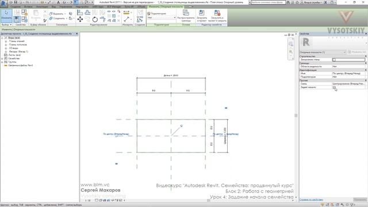This screenshot has width=368, height=207.
Task: Click the Область видимости value Нет
Action: tap(349, 67)
